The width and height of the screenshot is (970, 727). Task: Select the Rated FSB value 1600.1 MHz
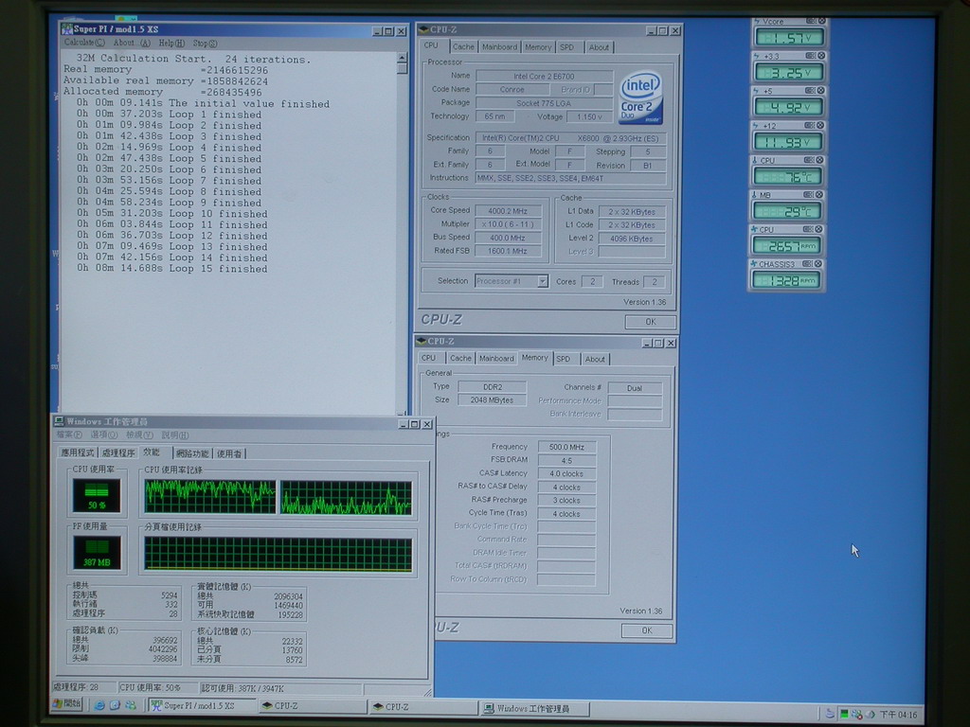click(x=508, y=251)
